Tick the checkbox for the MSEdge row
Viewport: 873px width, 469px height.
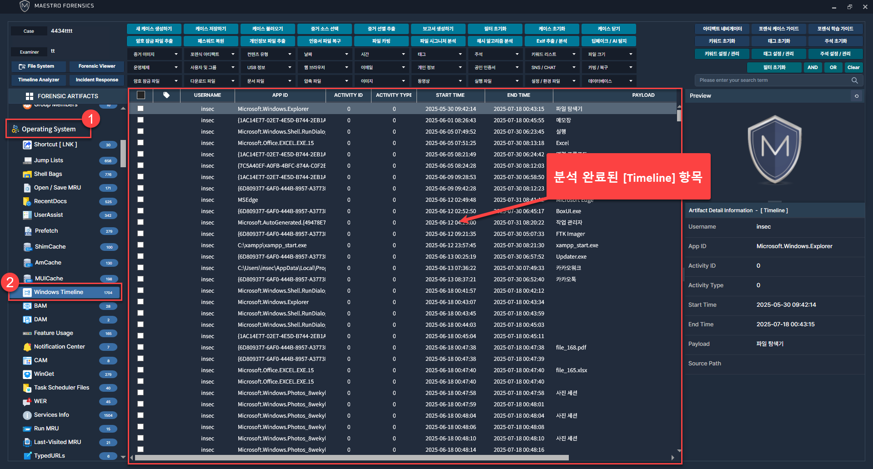(x=140, y=200)
